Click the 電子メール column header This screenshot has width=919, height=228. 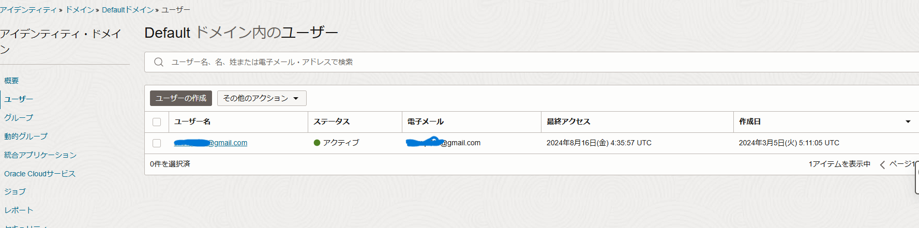[426, 121]
